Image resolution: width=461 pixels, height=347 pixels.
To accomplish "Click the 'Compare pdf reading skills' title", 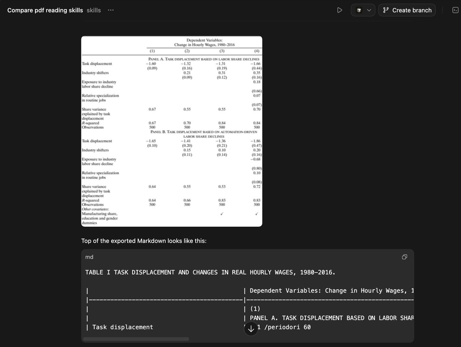I will [x=45, y=10].
